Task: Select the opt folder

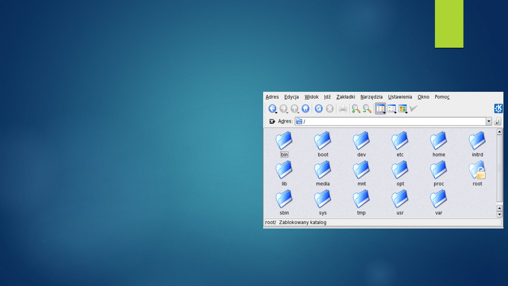Action: point(400,173)
